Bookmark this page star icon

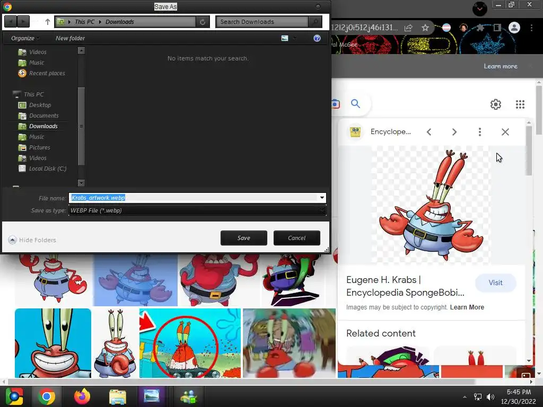pyautogui.click(x=425, y=28)
